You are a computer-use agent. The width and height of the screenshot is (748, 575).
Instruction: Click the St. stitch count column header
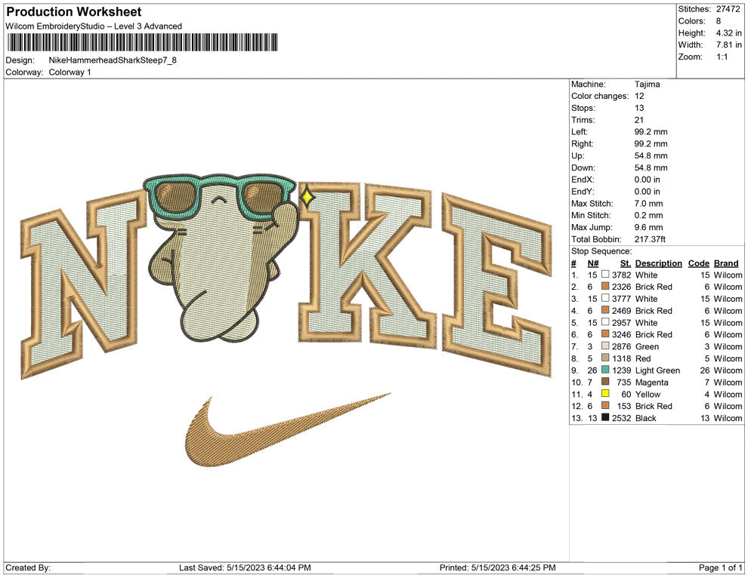point(625,263)
